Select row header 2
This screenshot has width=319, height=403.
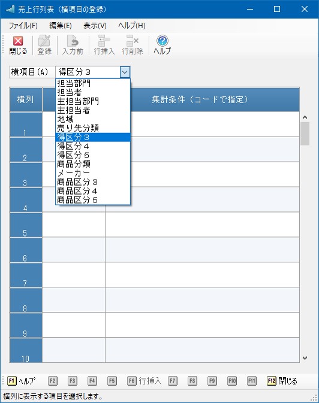[26, 150]
